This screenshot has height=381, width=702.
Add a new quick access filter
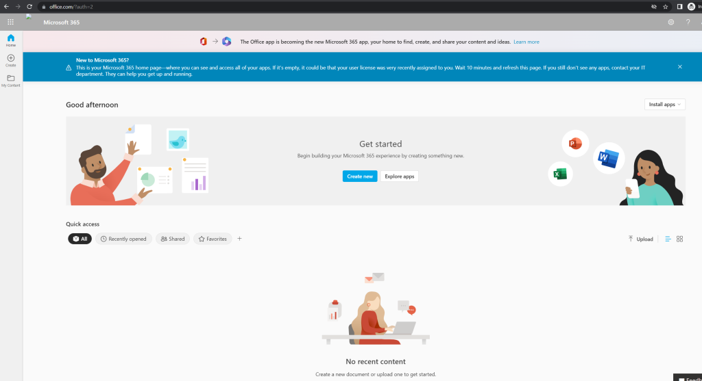click(239, 239)
